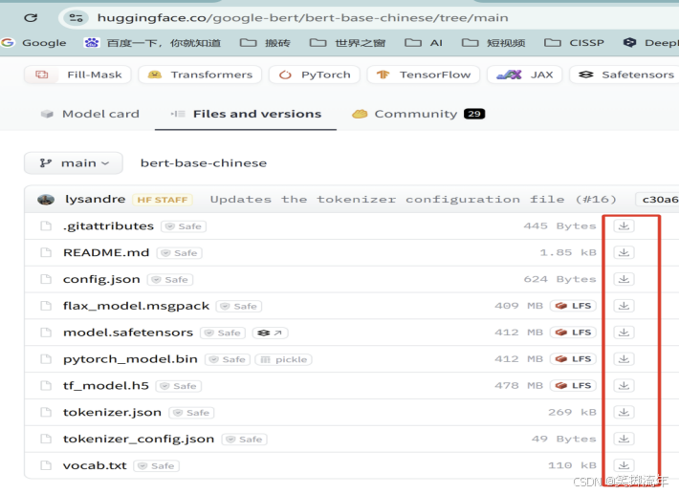This screenshot has height=494, width=679.
Task: Open the model.safetensors file
Action: coord(128,333)
